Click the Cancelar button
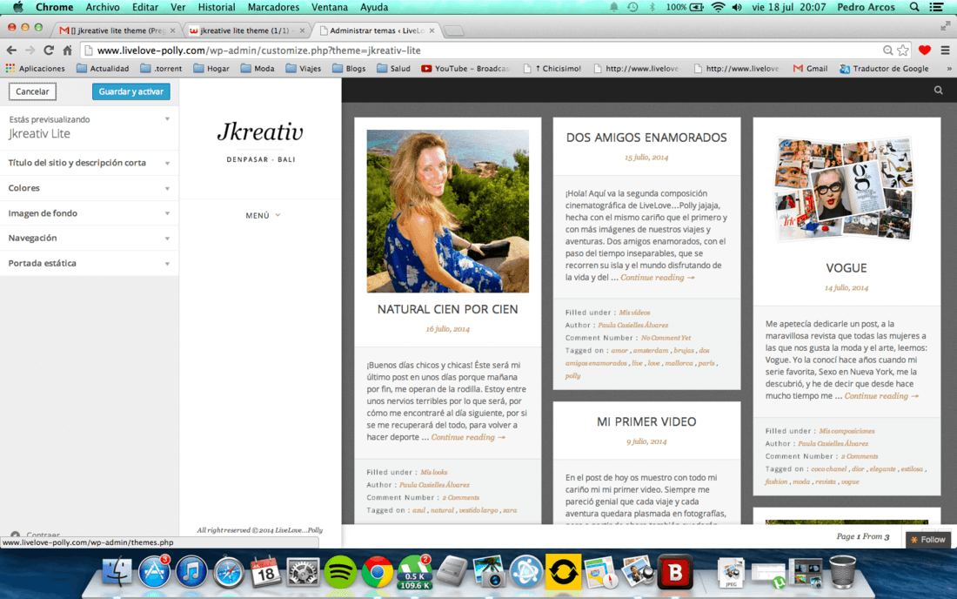Image resolution: width=957 pixels, height=599 pixels. coord(32,91)
